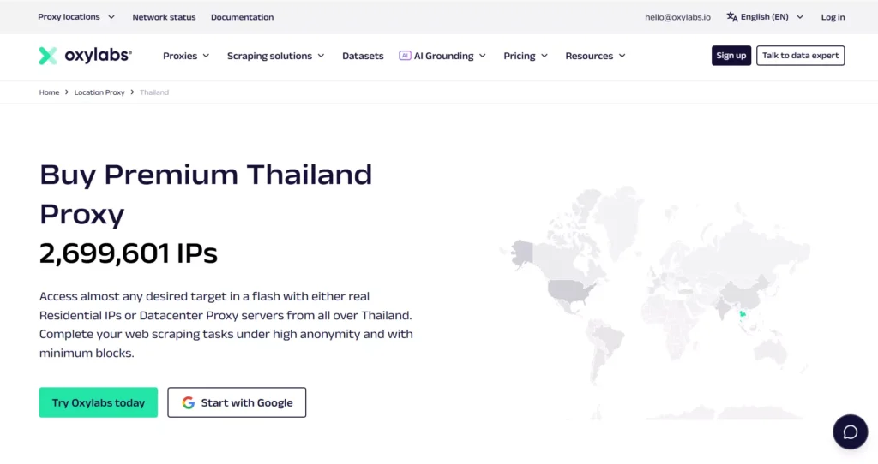Expand the Proxies menu chevron
The height and width of the screenshot is (464, 878).
pos(206,56)
